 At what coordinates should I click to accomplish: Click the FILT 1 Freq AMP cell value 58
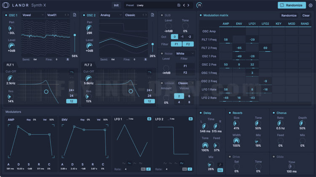click(226, 40)
